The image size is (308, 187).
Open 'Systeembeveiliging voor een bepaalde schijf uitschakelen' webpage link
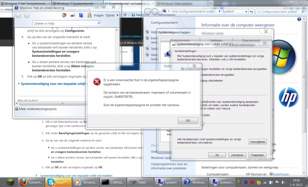[76, 176]
